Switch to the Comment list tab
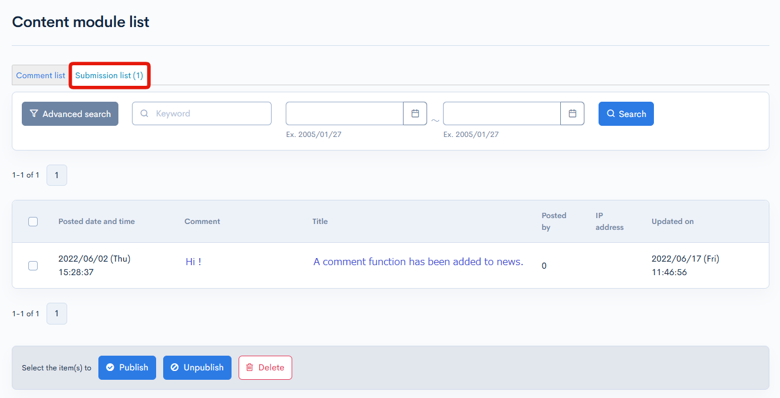The image size is (780, 398). coord(41,75)
